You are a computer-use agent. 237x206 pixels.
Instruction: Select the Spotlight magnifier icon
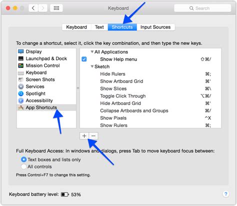coord(21,93)
